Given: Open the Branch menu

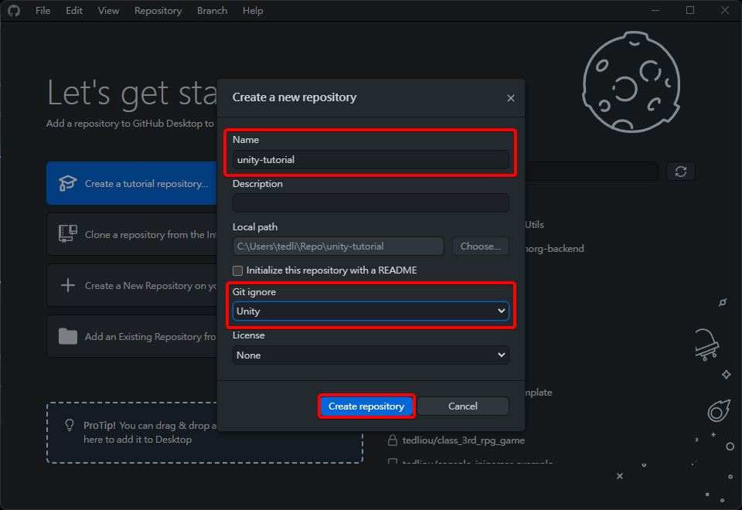Looking at the screenshot, I should [x=212, y=10].
